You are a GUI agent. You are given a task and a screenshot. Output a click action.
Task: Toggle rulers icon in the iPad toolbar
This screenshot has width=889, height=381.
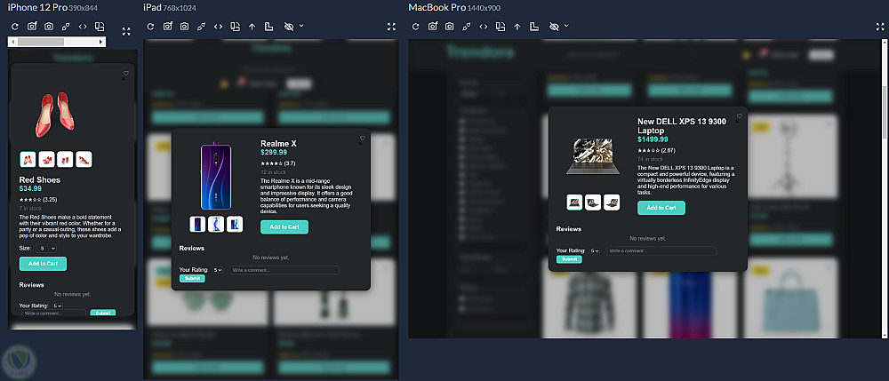pyautogui.click(x=269, y=27)
